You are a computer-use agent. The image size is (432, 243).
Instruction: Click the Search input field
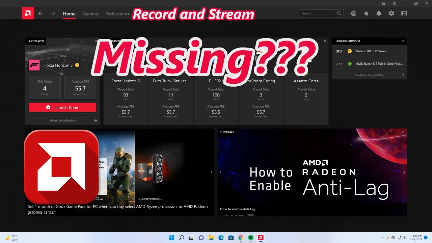click(321, 13)
